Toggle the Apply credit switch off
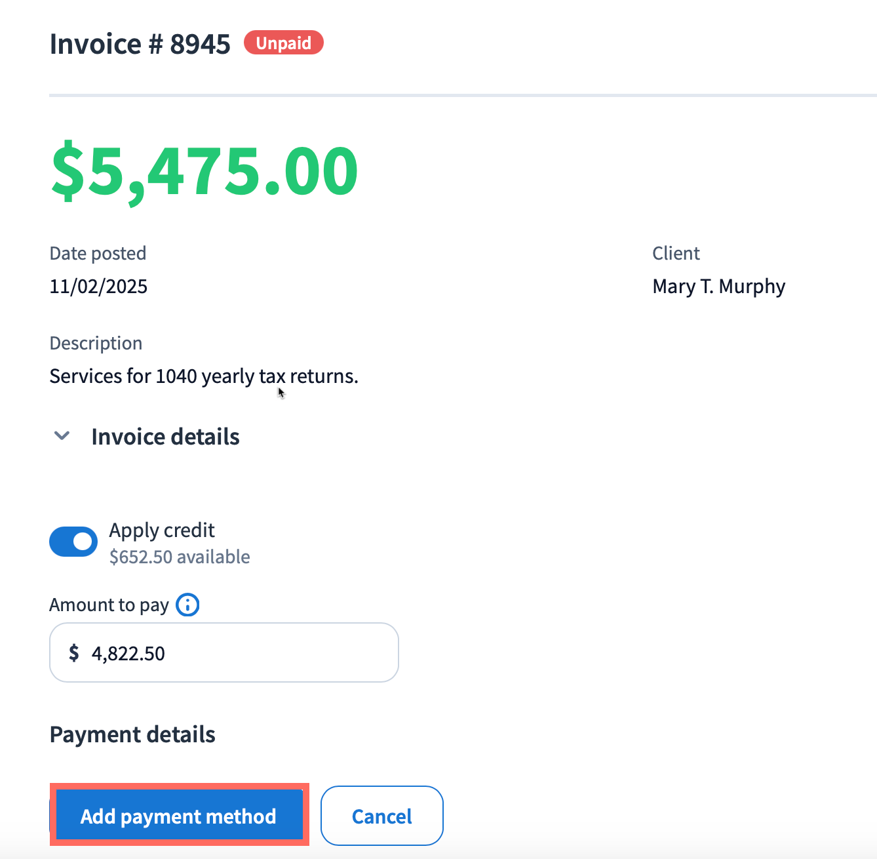This screenshot has height=859, width=877. tap(73, 542)
